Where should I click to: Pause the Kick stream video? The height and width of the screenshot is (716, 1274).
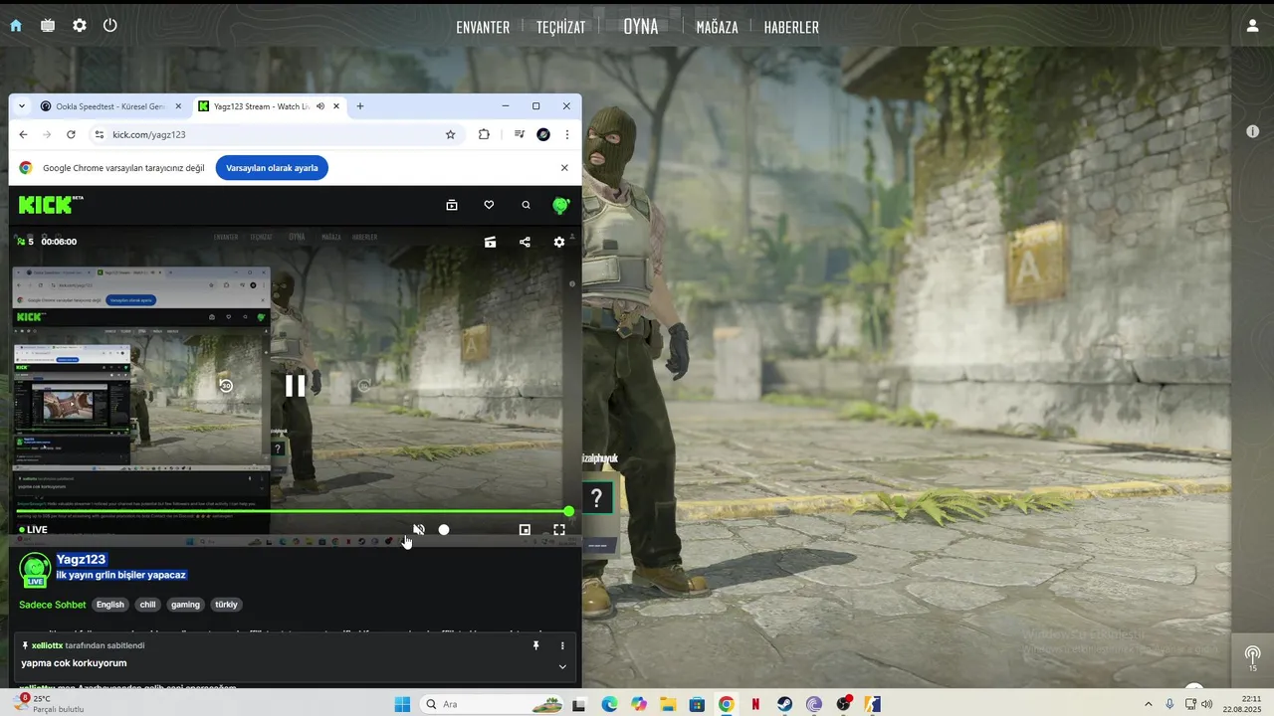point(296,386)
